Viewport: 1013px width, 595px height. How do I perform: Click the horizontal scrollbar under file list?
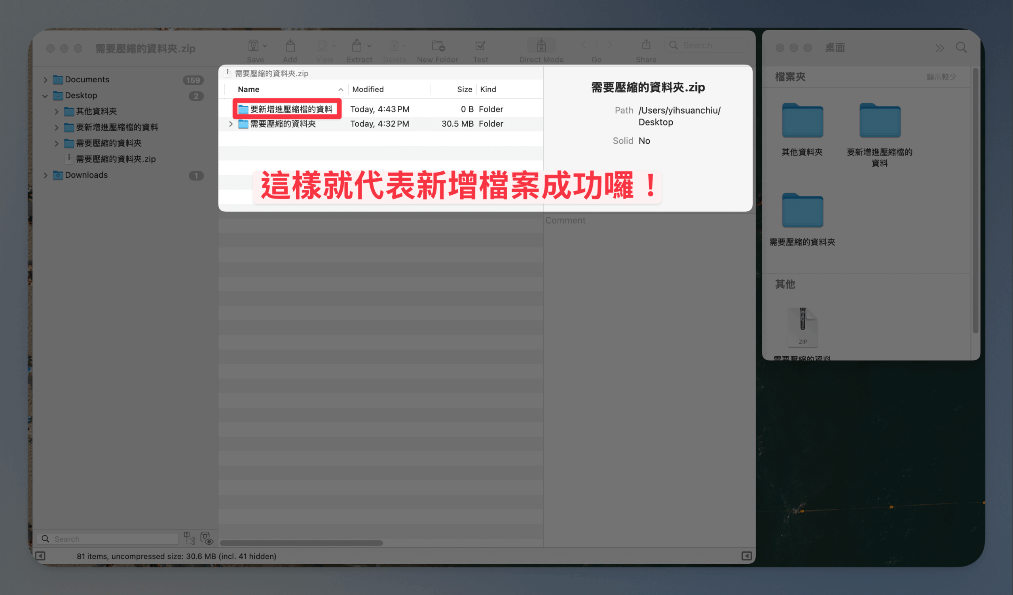[301, 543]
